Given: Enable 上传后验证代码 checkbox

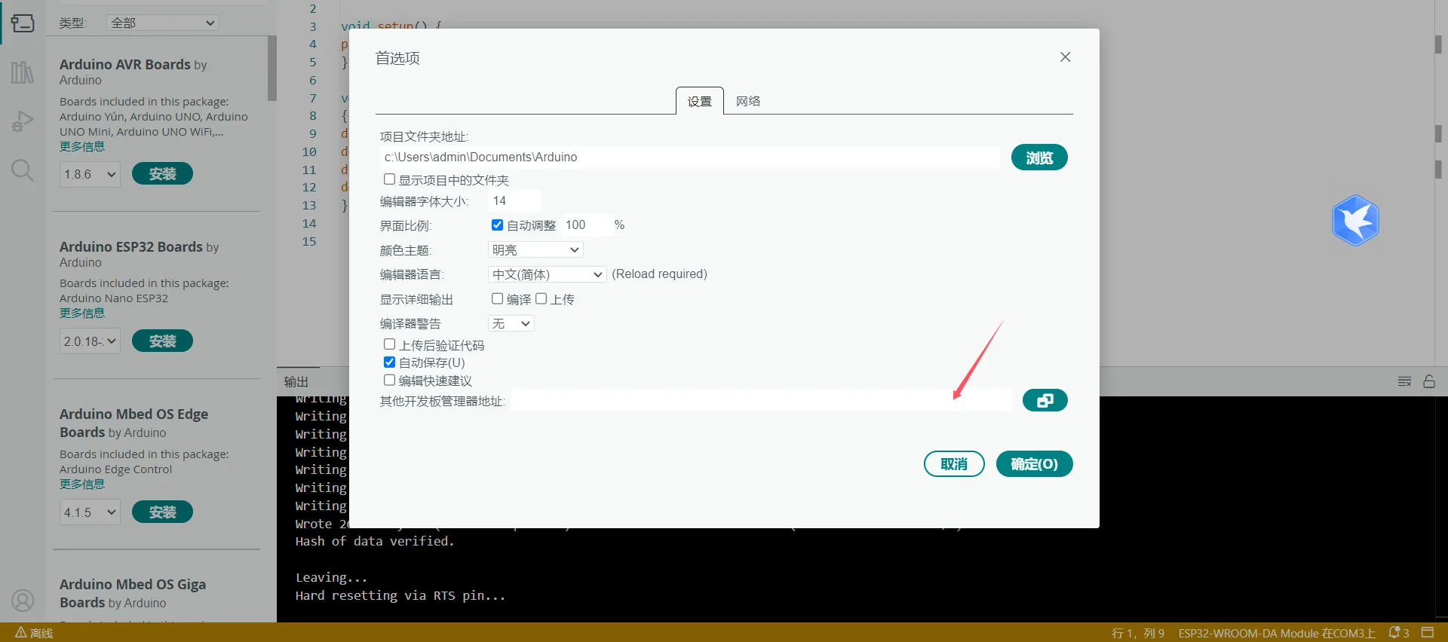Looking at the screenshot, I should pos(389,344).
